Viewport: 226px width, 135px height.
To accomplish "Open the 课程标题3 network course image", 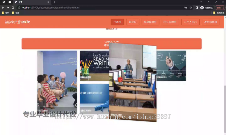I will (x=95, y=99).
